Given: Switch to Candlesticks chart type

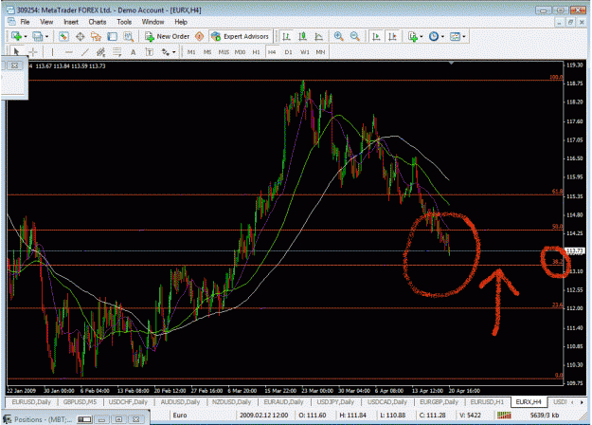Looking at the screenshot, I should [x=302, y=36].
